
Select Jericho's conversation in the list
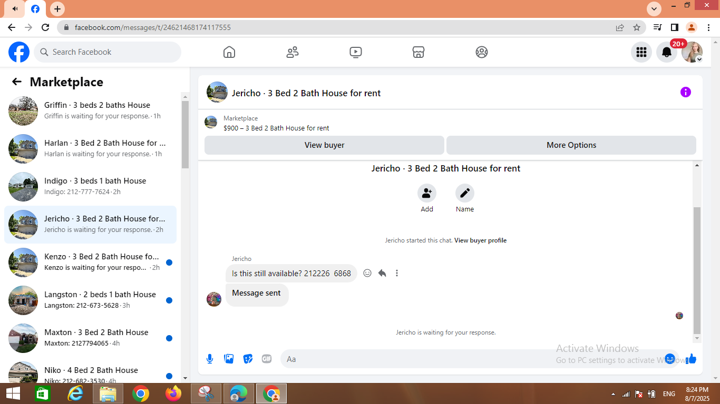click(x=90, y=225)
